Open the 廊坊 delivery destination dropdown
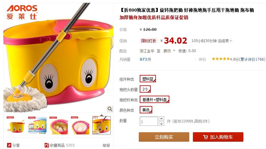 click(169, 51)
